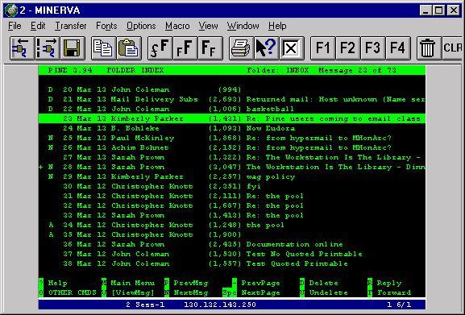Screen dimensions: 465x315
Task: Select message 34 the pool
Action: (x=232, y=225)
